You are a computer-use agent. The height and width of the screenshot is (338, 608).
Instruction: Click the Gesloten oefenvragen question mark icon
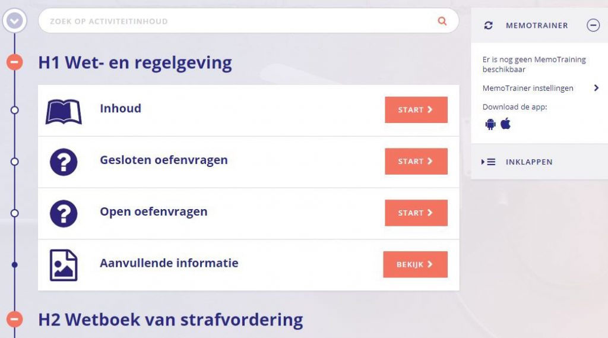click(64, 162)
